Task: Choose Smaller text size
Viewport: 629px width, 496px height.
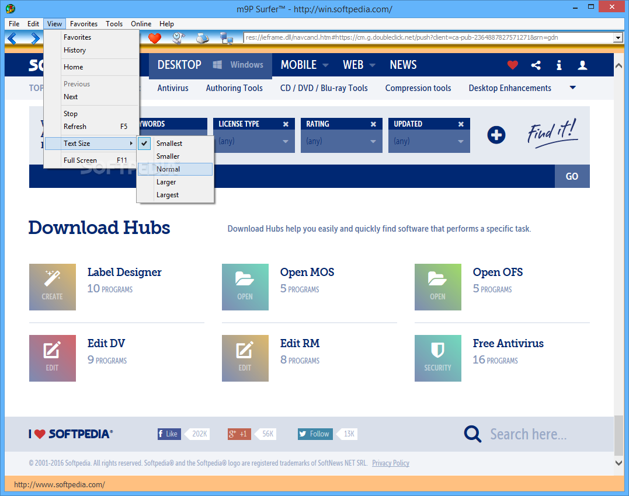Action: (x=175, y=156)
